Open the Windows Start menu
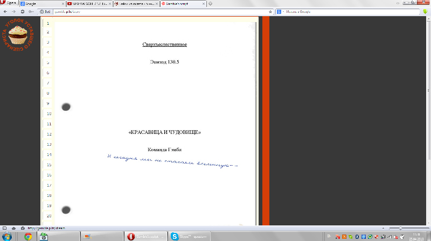The image size is (431, 241). [x=7, y=236]
